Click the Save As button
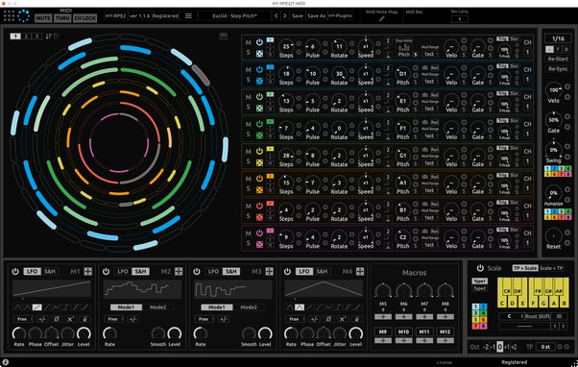 click(x=316, y=16)
